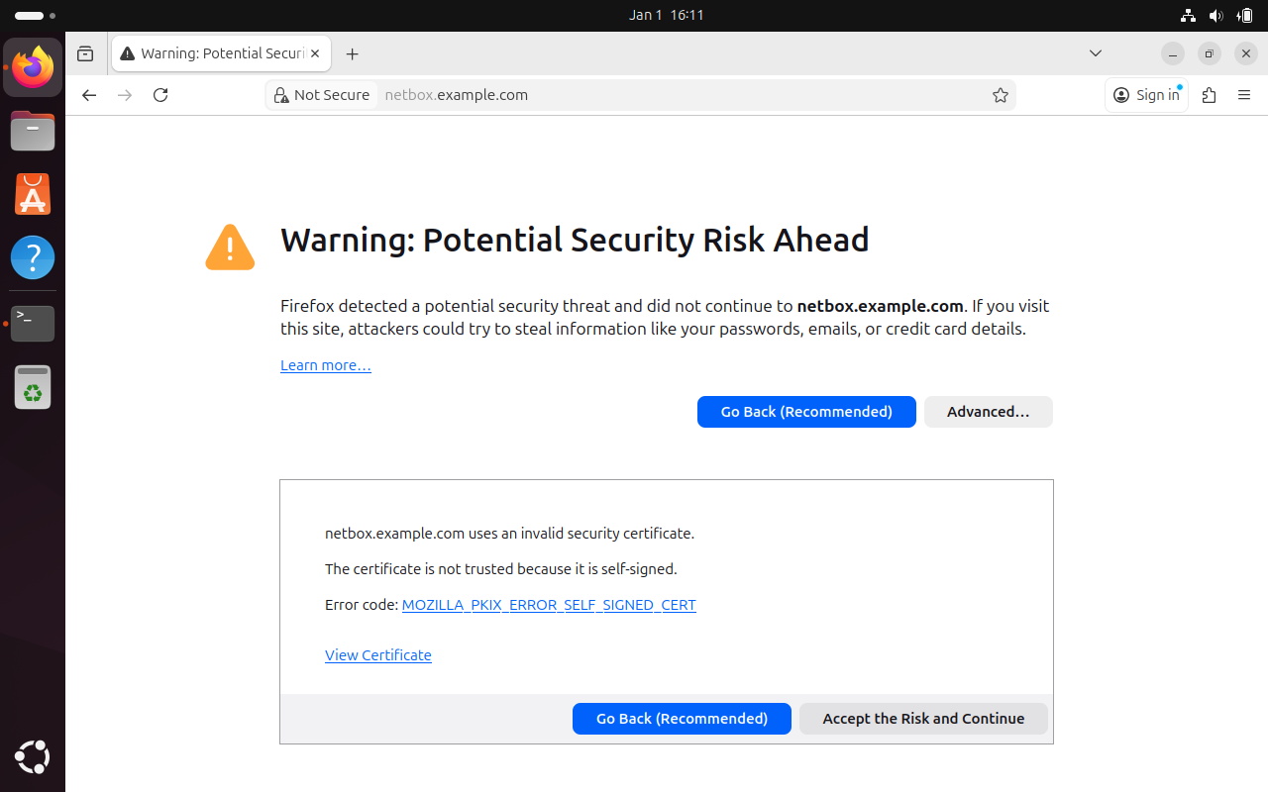1268x792 pixels.
Task: Toggle the Advanced… details section
Action: 988,412
